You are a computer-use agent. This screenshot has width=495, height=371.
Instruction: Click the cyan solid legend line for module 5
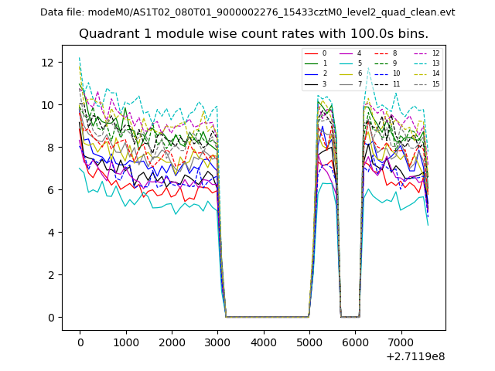click(346, 63)
